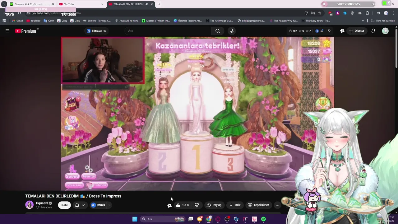
Task: Open the TF app on the taskbar
Action: coord(245,219)
